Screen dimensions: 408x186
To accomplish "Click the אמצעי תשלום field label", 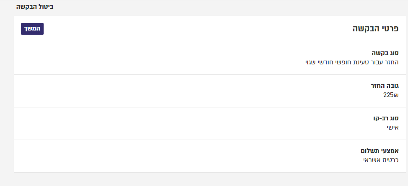I will pos(379,151).
